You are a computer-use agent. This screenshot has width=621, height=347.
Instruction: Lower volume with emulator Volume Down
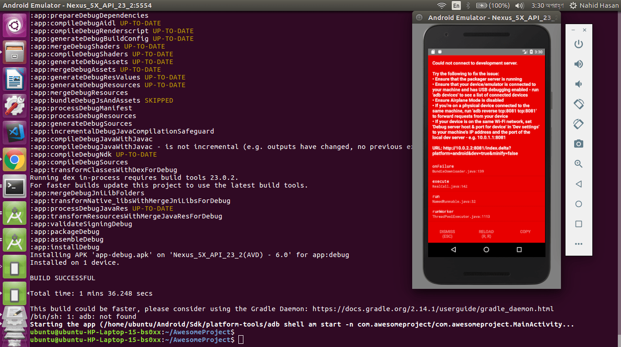coord(579,84)
